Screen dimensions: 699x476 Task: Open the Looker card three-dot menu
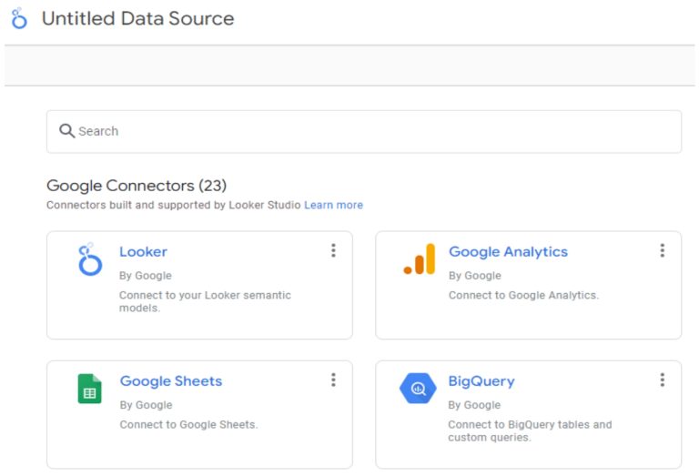pos(333,250)
